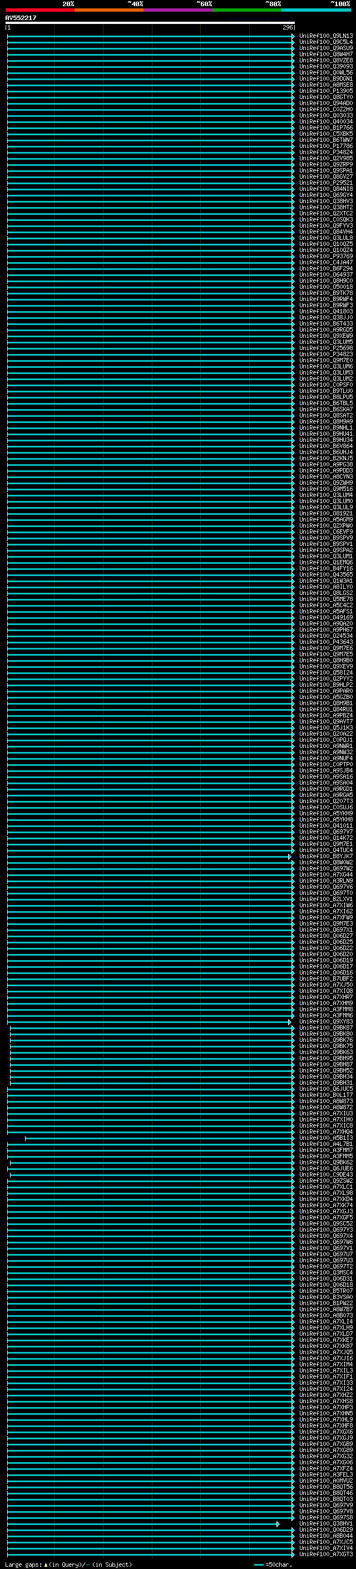Click the alignment bar for UniRef100_Q9XY83
The height and width of the screenshot is (1569, 356).
(x=149, y=1022)
